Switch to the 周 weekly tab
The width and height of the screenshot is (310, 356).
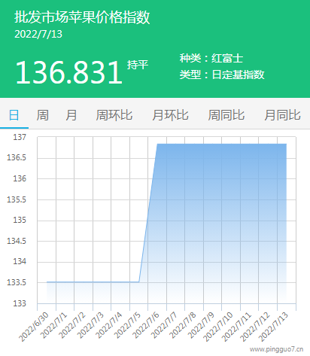click(42, 115)
